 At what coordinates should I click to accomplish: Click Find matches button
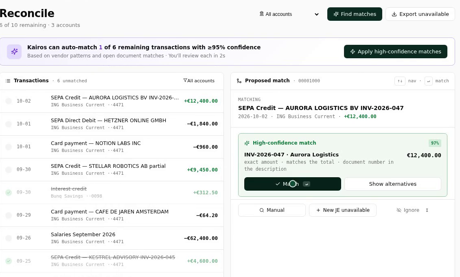point(355,14)
